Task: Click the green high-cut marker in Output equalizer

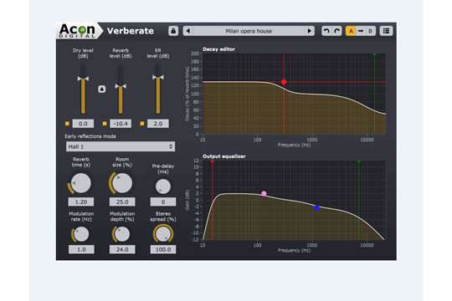Action: pos(359,162)
